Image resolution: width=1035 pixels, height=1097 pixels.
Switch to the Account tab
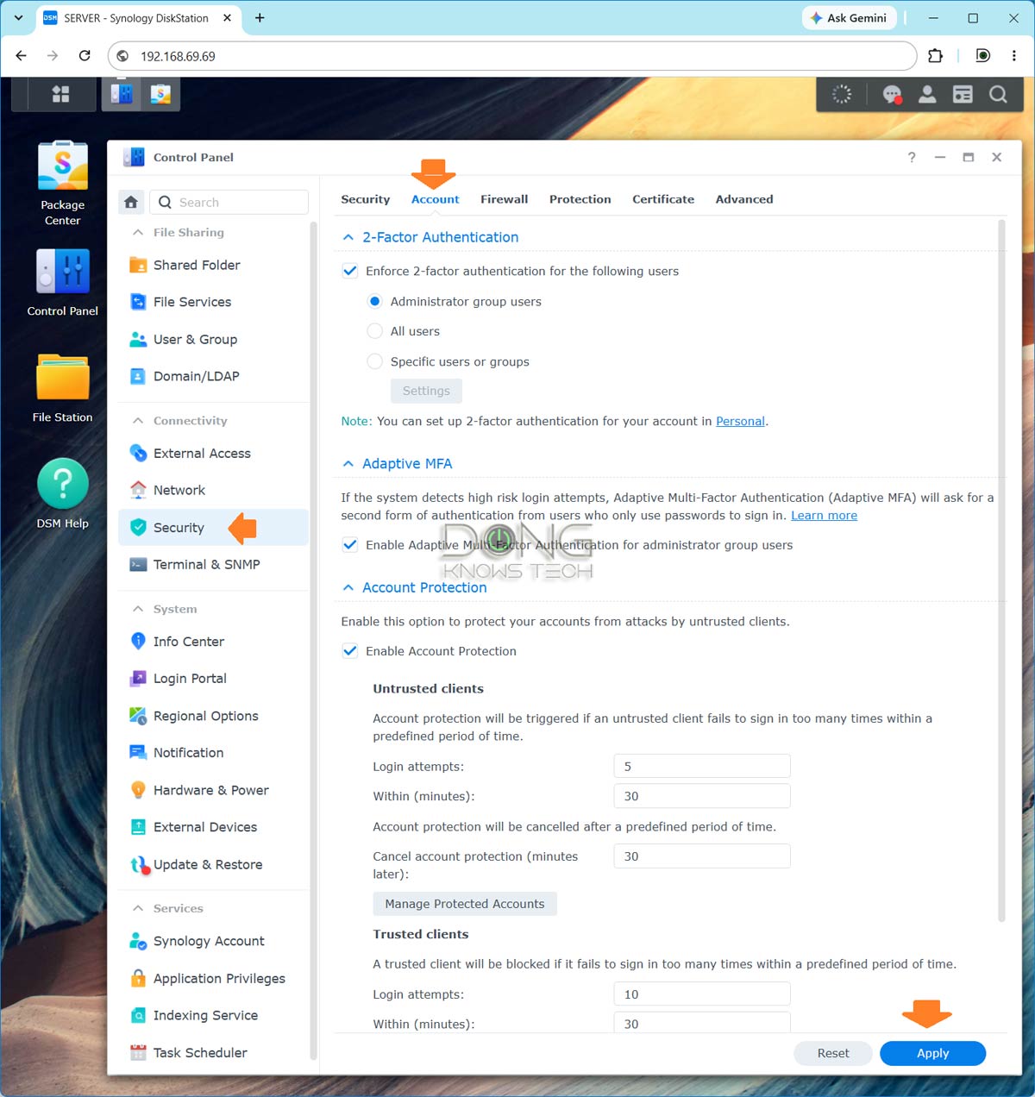[436, 199]
